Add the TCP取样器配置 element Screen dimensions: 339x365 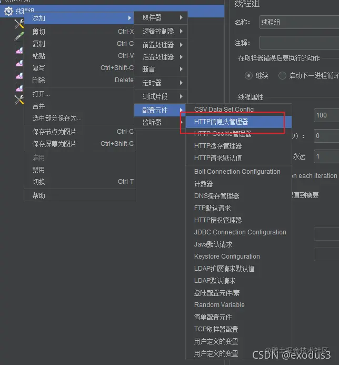238,329
